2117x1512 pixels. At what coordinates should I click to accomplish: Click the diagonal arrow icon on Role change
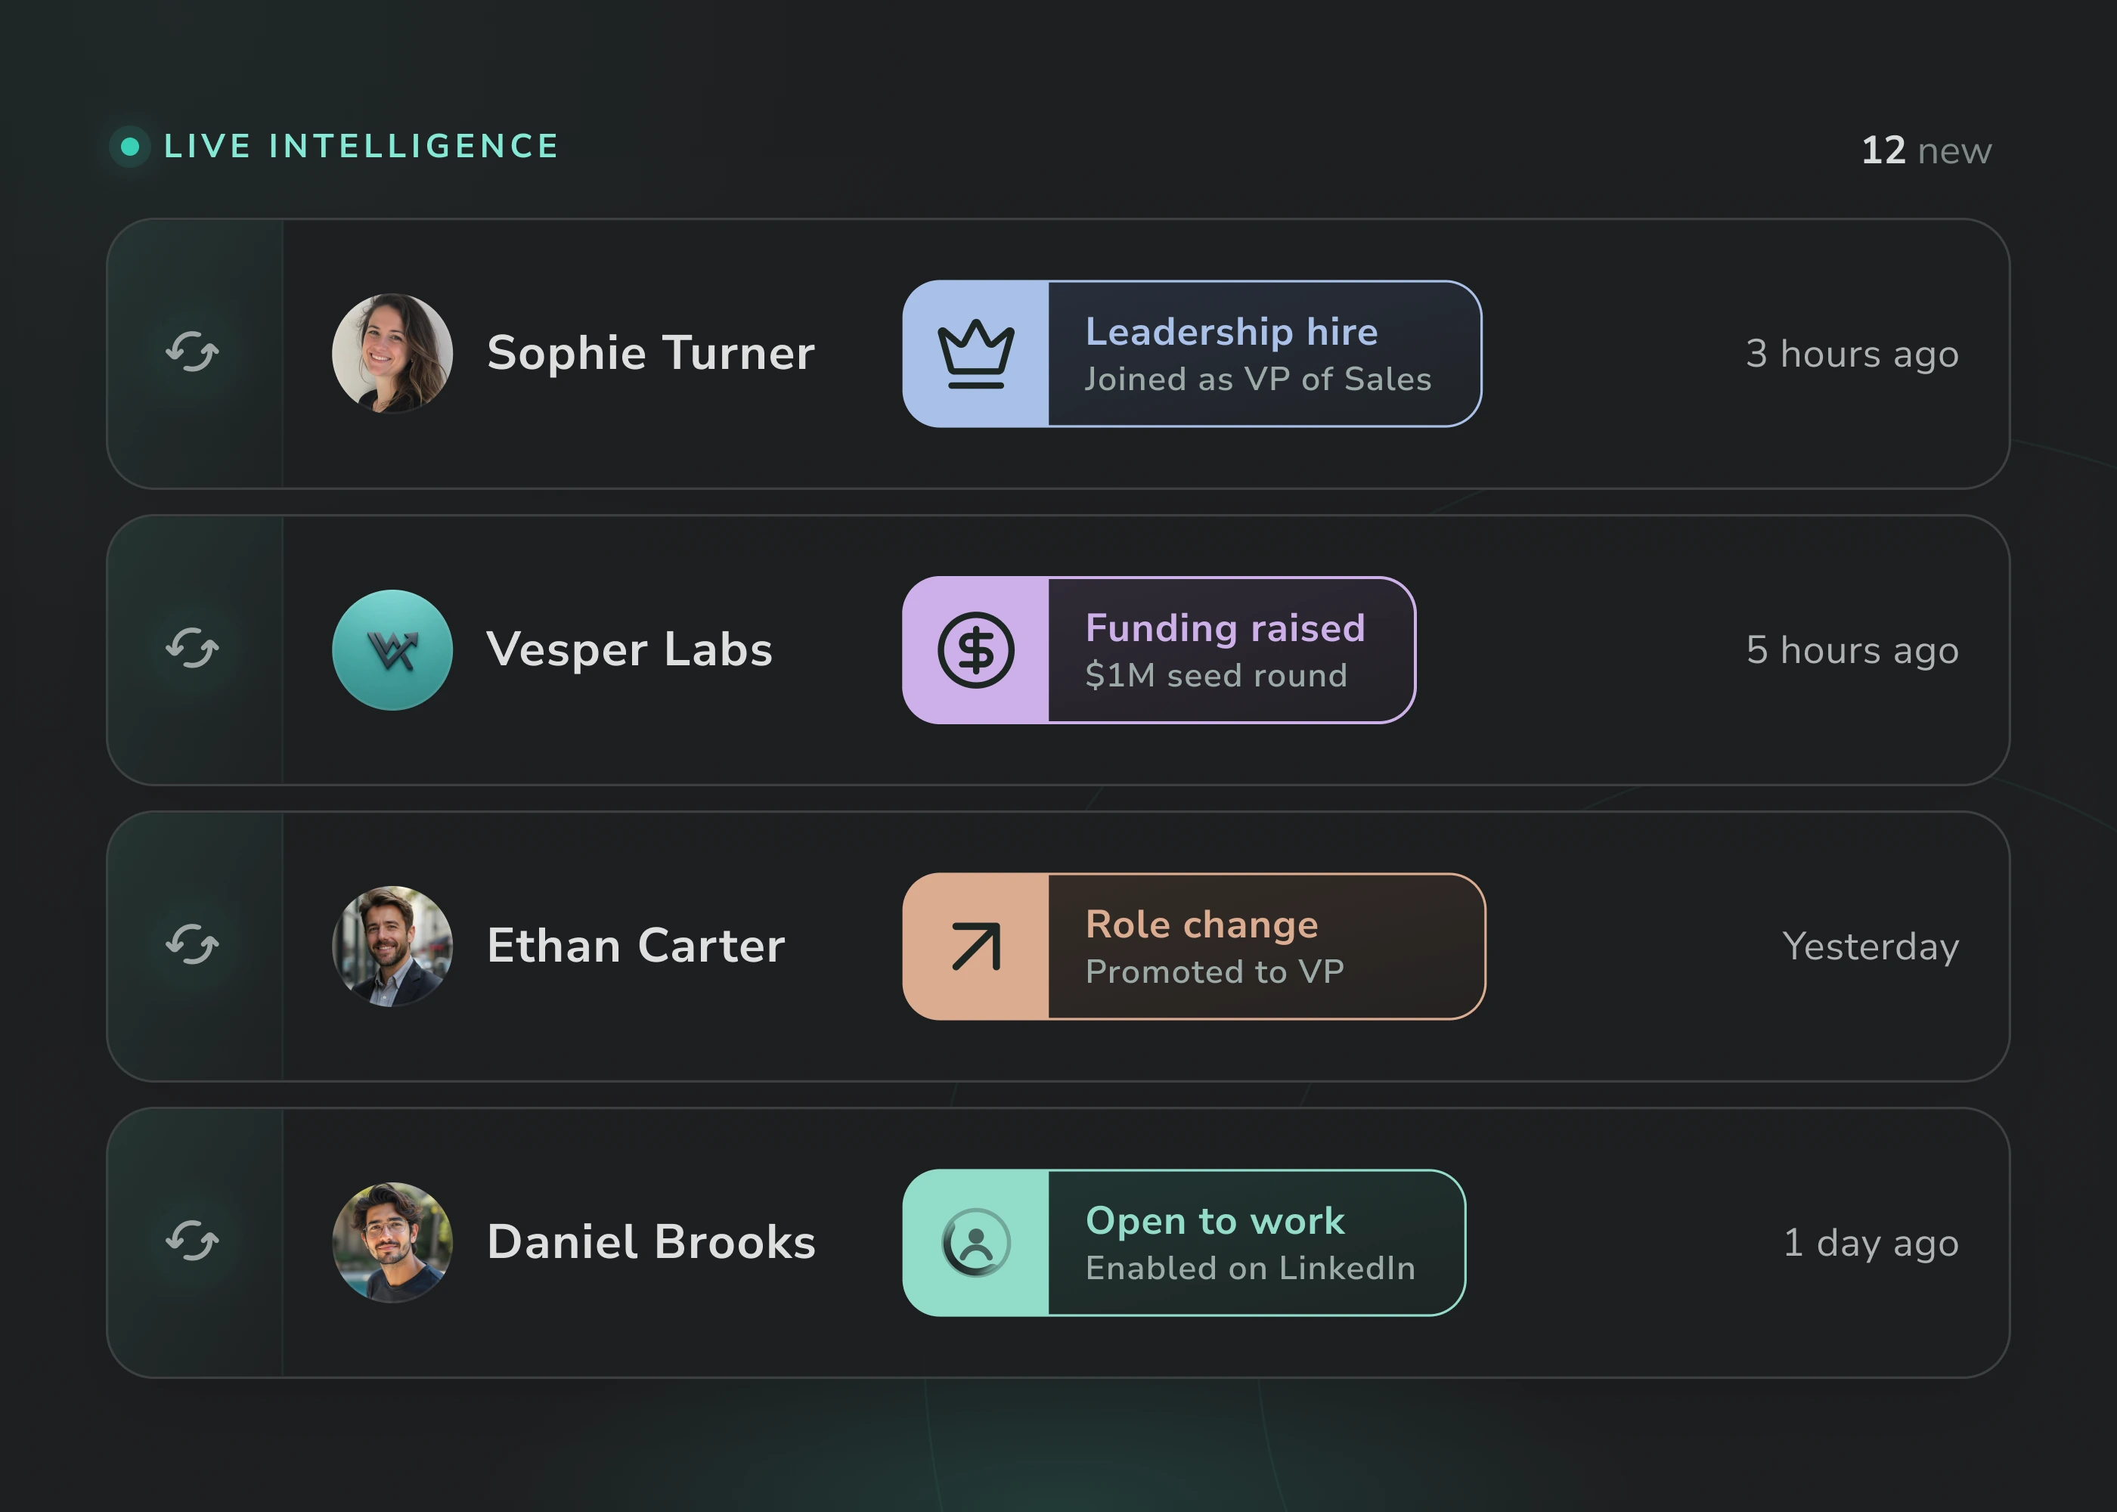coord(975,946)
